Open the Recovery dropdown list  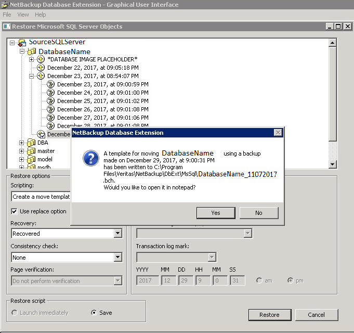(x=118, y=234)
